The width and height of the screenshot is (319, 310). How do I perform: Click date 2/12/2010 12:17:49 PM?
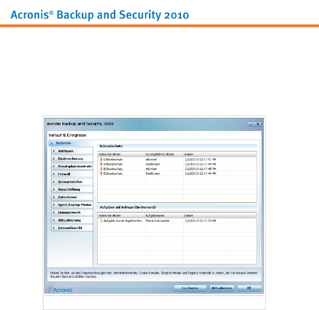[200, 164]
